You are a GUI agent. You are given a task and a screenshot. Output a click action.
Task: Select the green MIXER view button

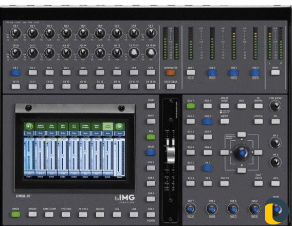point(15,214)
